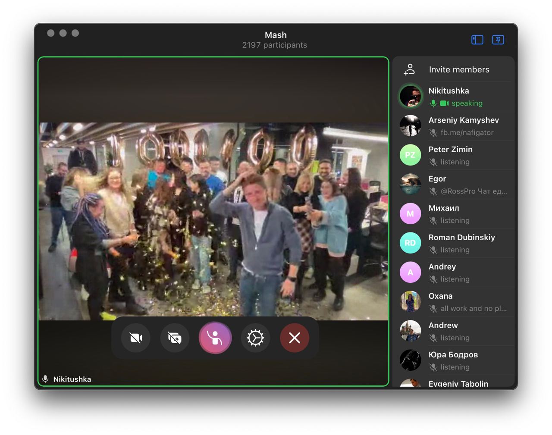Click Peter Zimin's muted microphone icon

click(x=433, y=162)
